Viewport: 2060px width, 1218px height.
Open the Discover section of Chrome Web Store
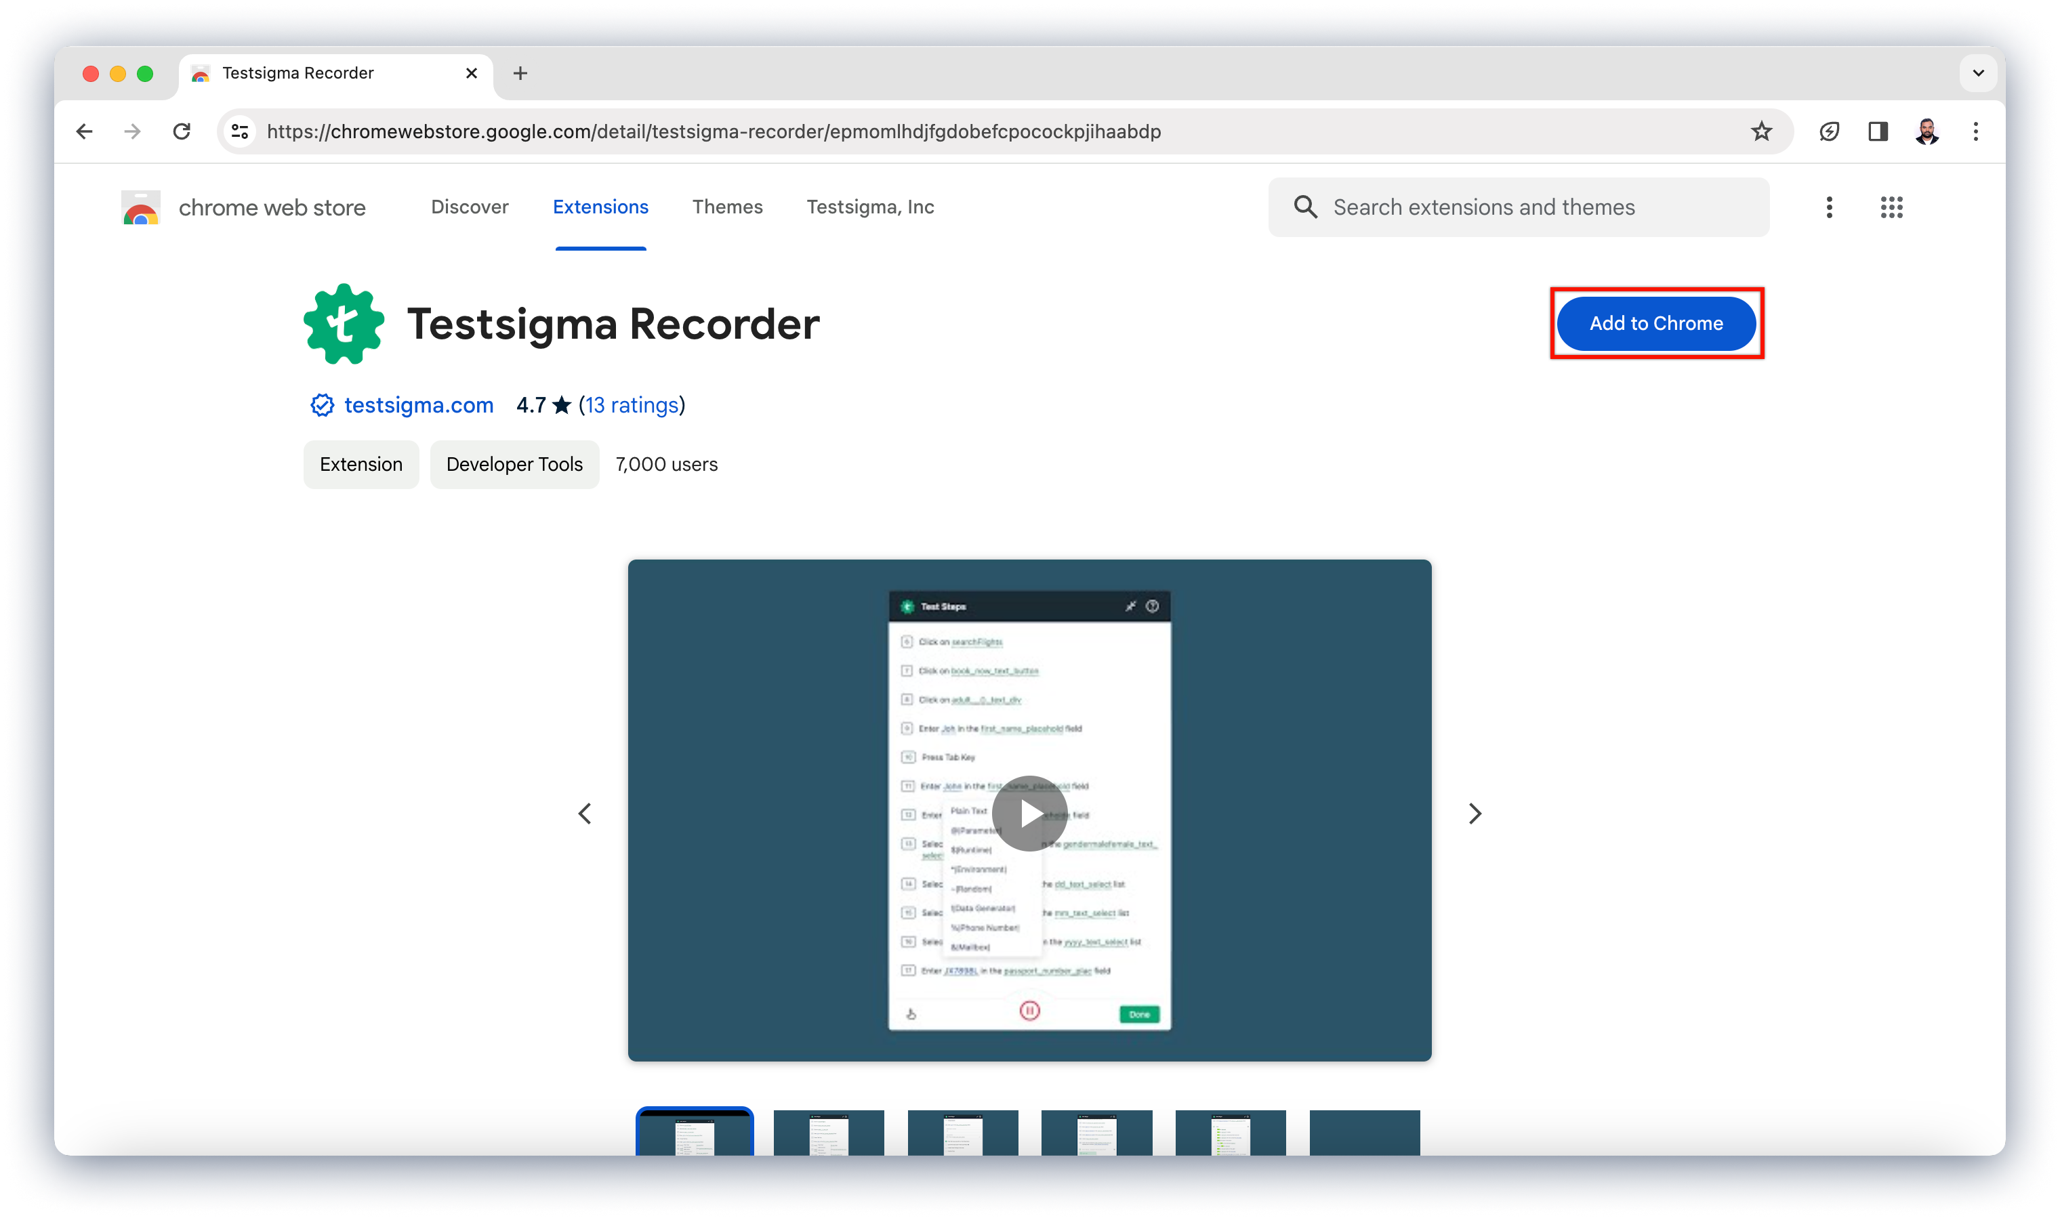click(470, 206)
